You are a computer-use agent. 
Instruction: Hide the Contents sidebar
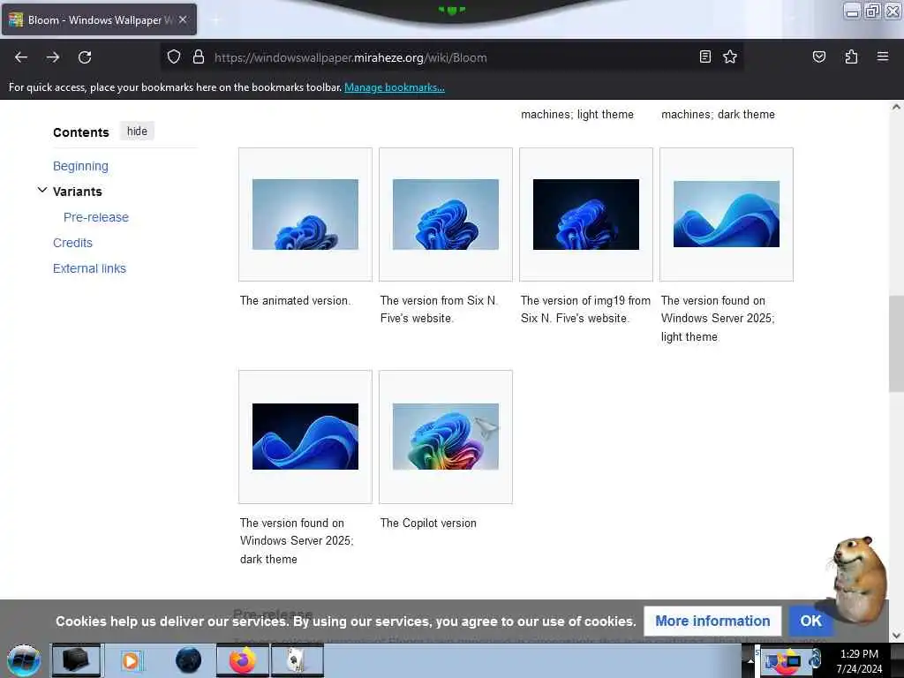pos(137,131)
